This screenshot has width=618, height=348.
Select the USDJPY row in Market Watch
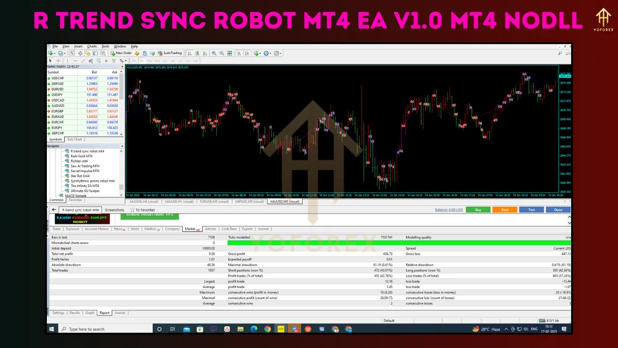(x=83, y=95)
